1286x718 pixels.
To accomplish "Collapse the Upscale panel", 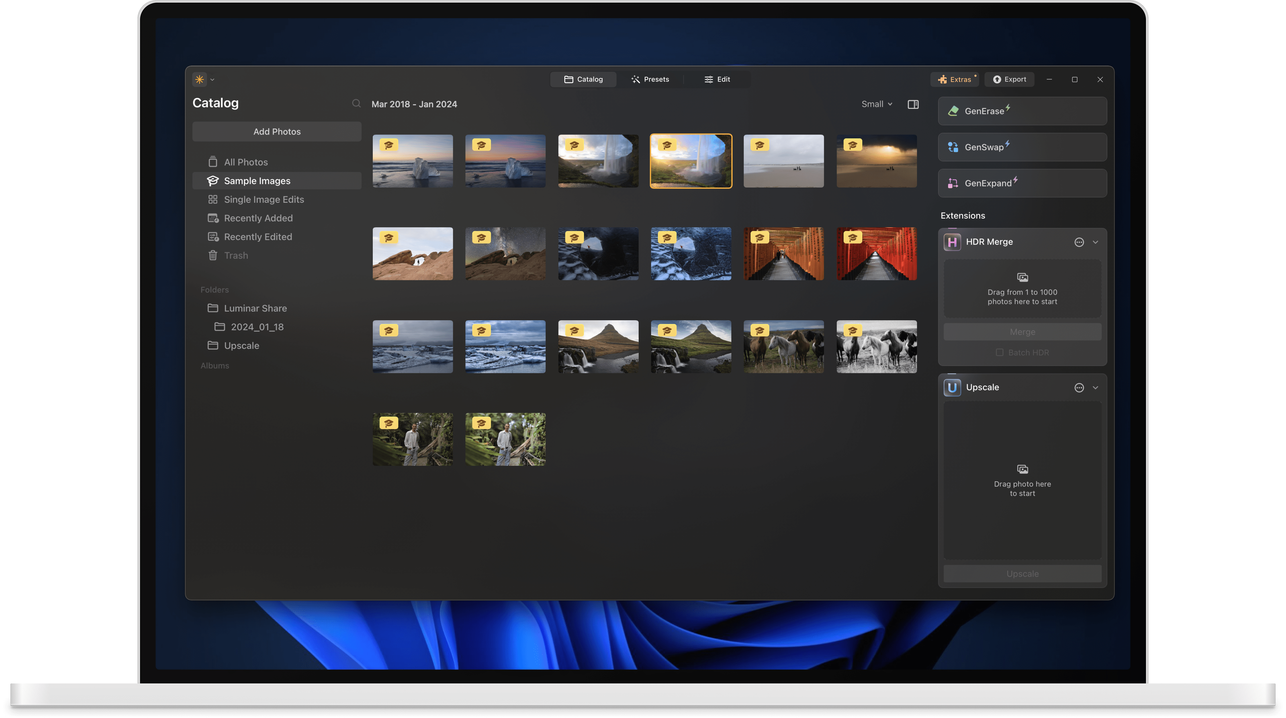I will click(1096, 387).
